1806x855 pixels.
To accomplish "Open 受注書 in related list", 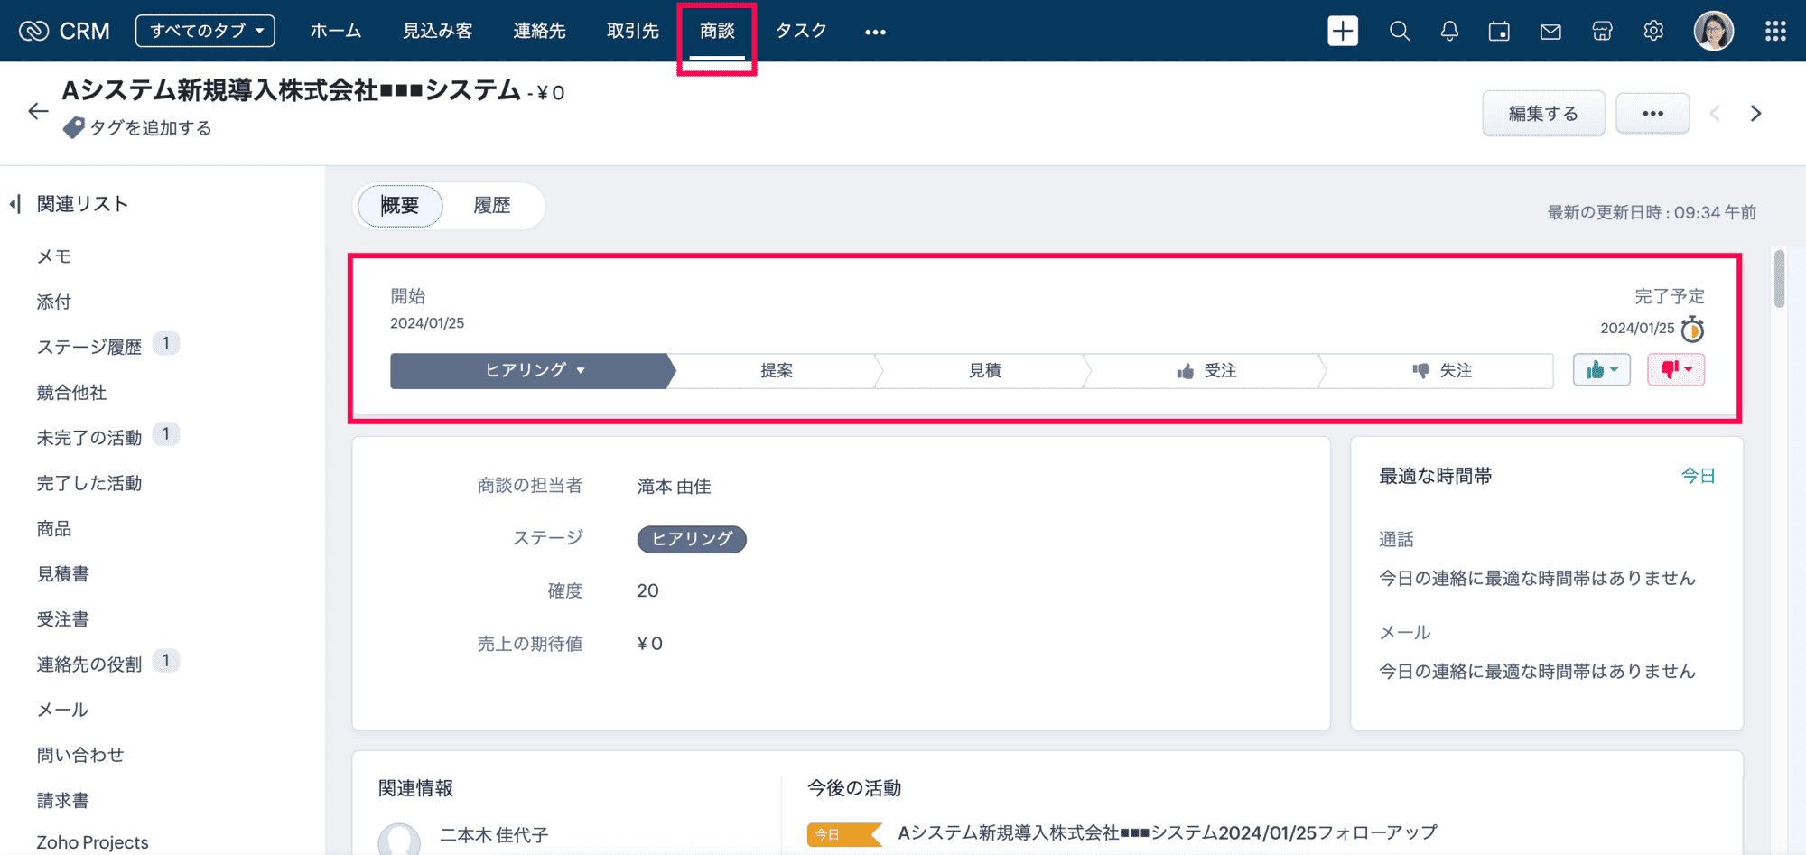I will [x=63, y=619].
